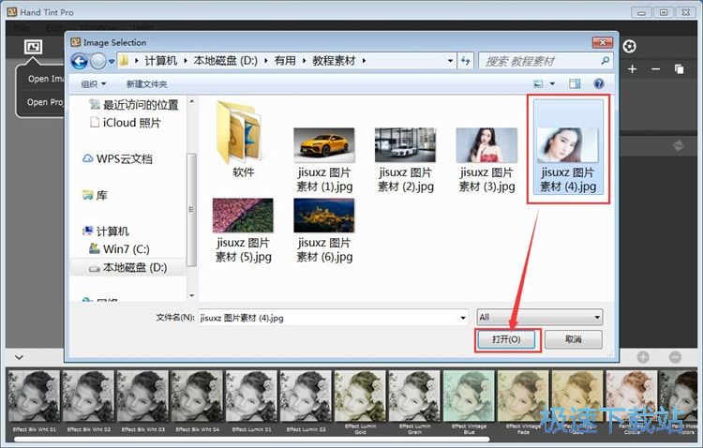Expand the address bar history dropdown

(x=450, y=61)
